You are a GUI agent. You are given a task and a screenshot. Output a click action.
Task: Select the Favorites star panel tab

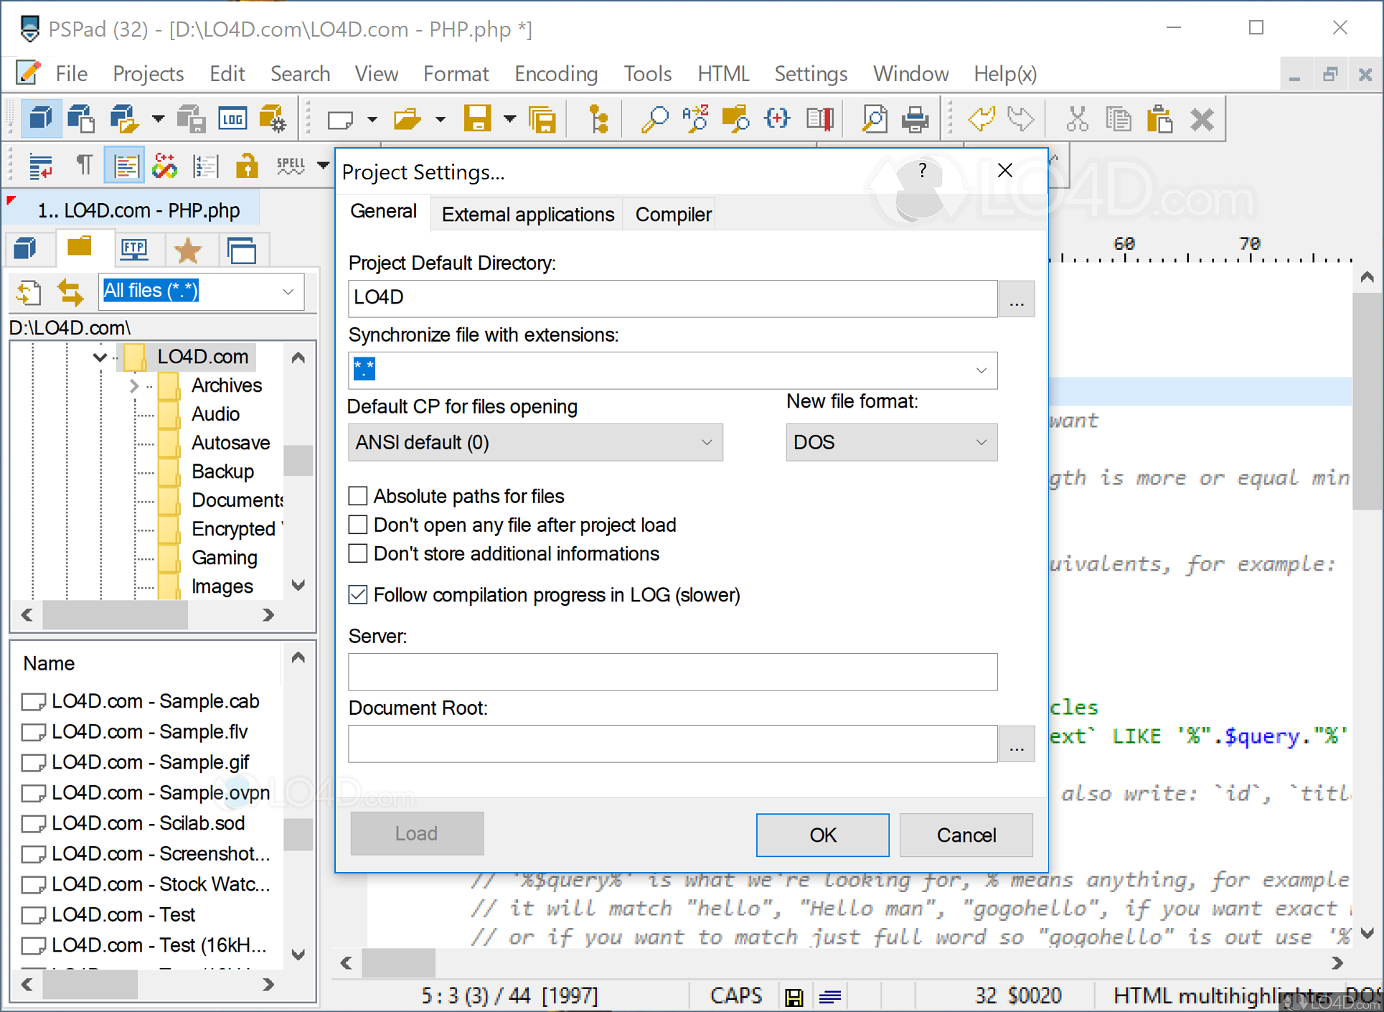[189, 249]
